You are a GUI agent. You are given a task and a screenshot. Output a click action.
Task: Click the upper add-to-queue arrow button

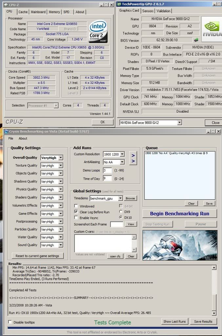coord(133,155)
